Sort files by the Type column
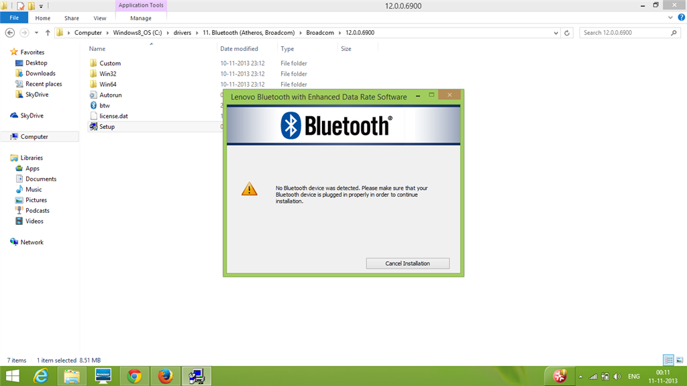The width and height of the screenshot is (687, 386). tap(287, 49)
